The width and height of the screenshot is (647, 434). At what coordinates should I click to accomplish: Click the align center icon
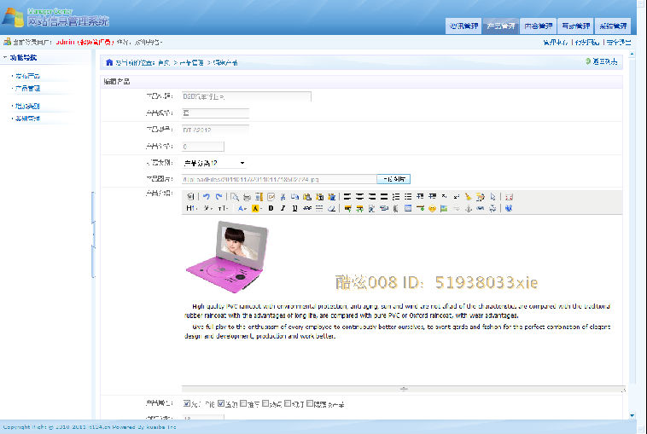pyautogui.click(x=360, y=197)
